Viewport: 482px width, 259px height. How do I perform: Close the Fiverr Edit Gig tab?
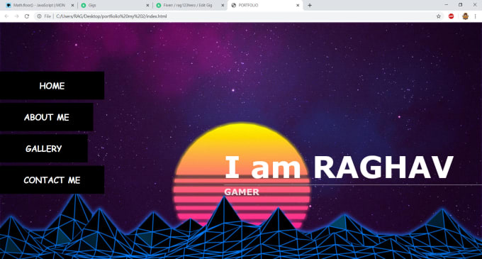pyautogui.click(x=223, y=5)
